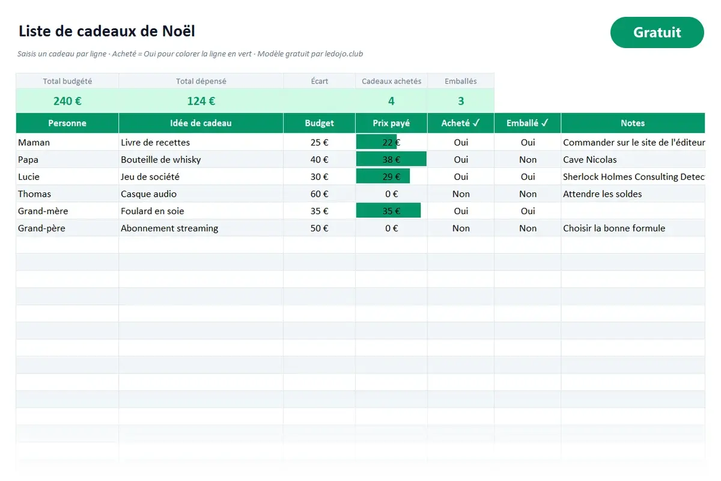The image size is (721, 481).
Task: Select the Notes column header
Action: coord(633,123)
